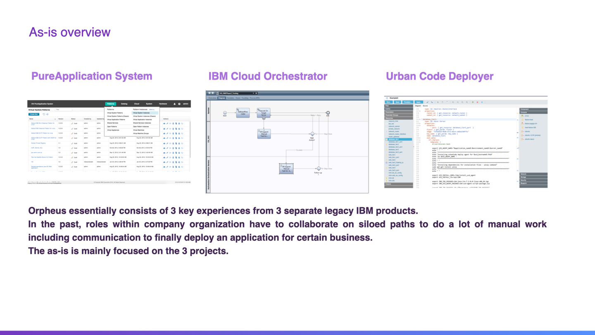The width and height of the screenshot is (595, 335).
Task: Open the SR_CMIPhase2_Testing tab dropdown arrow
Action: 253,93
